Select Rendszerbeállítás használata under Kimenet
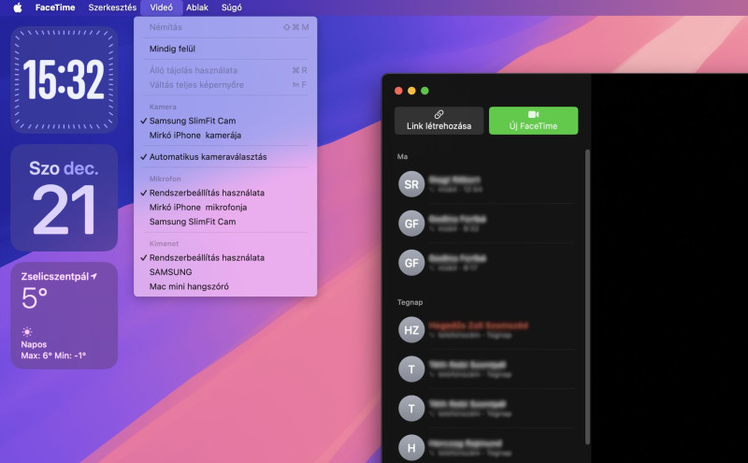This screenshot has width=748, height=463. (225, 258)
